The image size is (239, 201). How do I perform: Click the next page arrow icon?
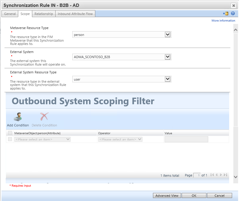click(x=221, y=175)
